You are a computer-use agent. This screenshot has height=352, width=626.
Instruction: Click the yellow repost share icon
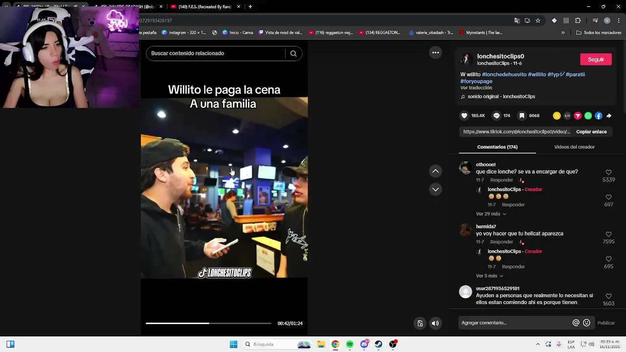pyautogui.click(x=557, y=116)
